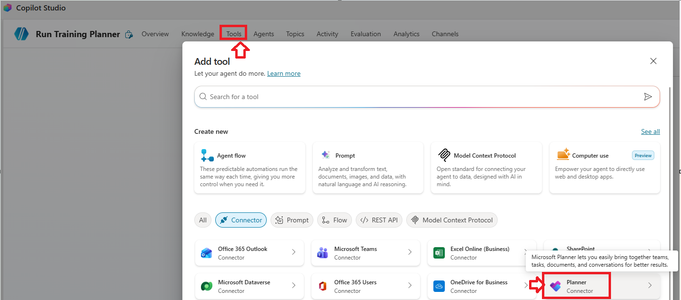The width and height of the screenshot is (681, 300).
Task: Click the Office 365 Outlook connector icon
Action: point(207,253)
